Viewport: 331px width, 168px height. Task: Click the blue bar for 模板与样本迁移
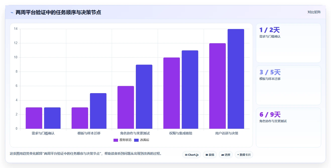98,111
